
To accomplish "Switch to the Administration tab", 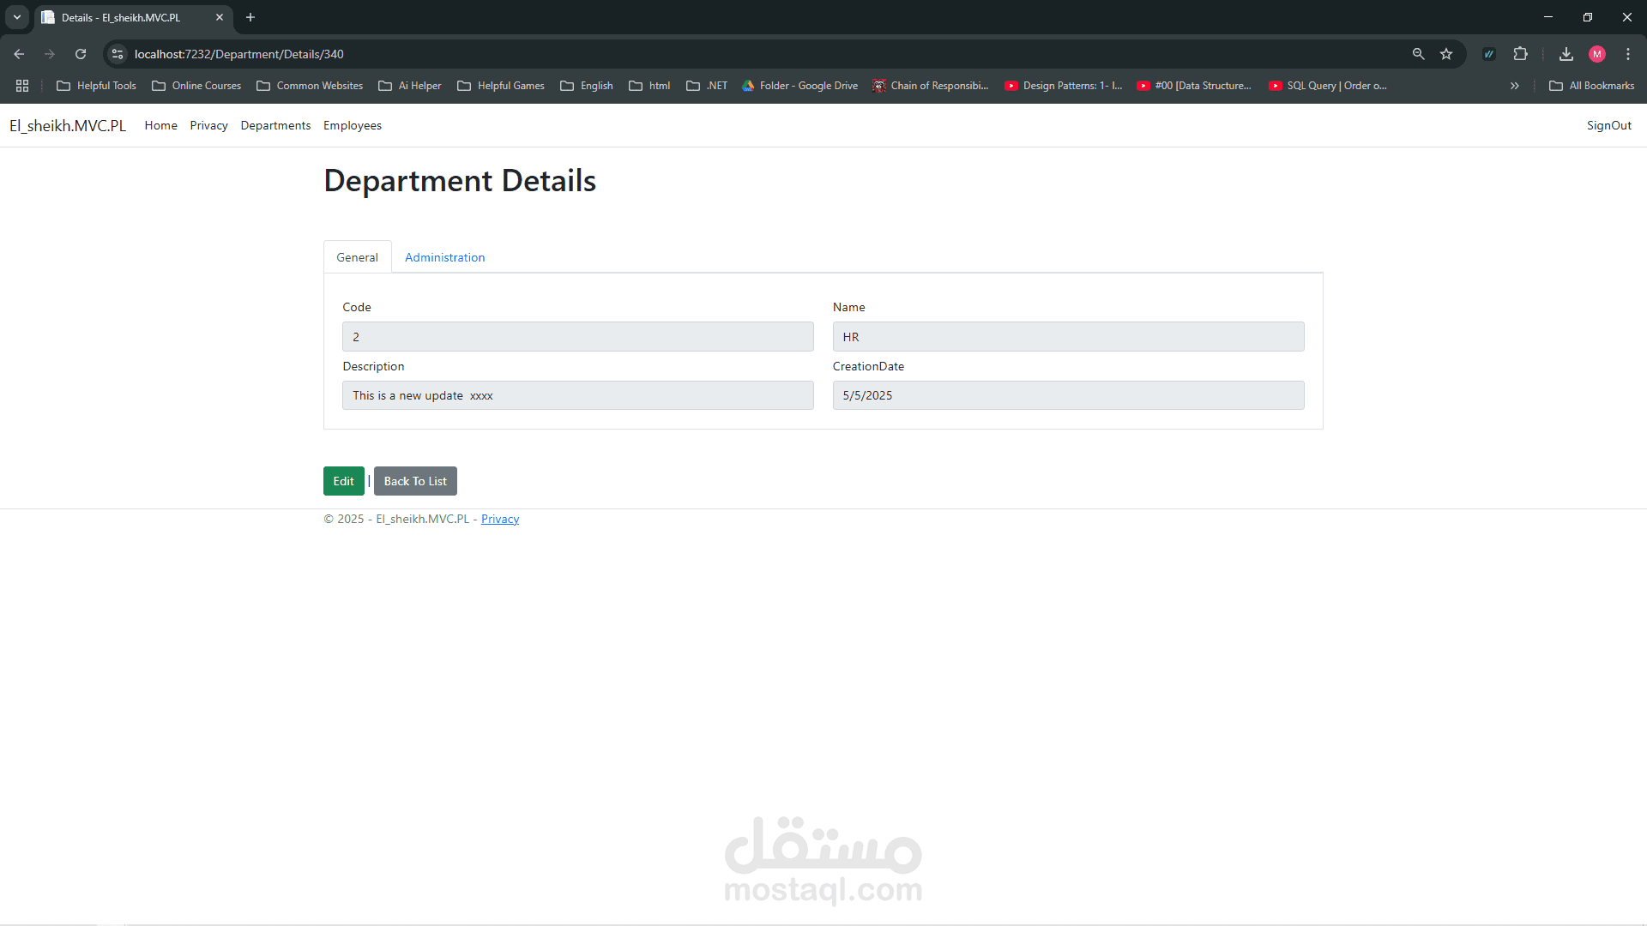I will coord(444,257).
